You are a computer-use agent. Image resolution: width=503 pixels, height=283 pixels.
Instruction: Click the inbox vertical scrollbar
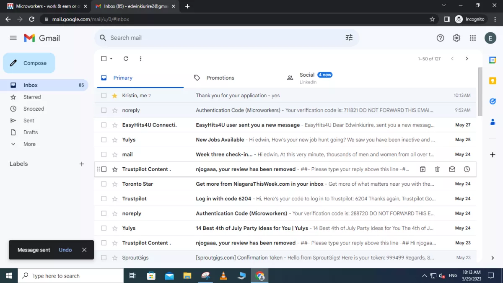[480, 91]
